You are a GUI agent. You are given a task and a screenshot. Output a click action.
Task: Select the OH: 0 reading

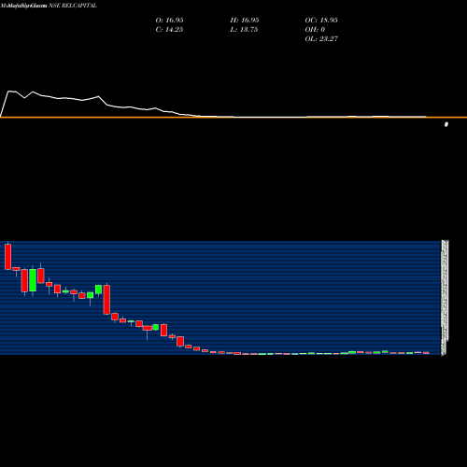click(315, 29)
